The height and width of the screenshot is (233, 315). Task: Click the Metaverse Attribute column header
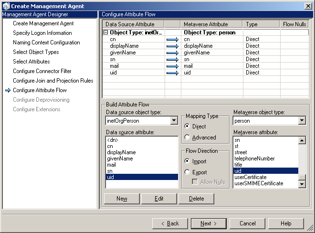[x=211, y=24]
